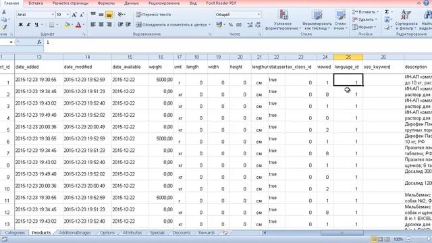Switch to Разметка страницы ribbon tab
Viewport: 432px width, 243px height.
(70, 3)
